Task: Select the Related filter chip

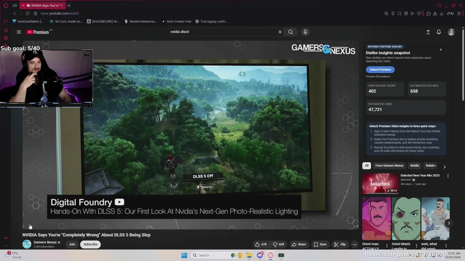Action: [431, 166]
